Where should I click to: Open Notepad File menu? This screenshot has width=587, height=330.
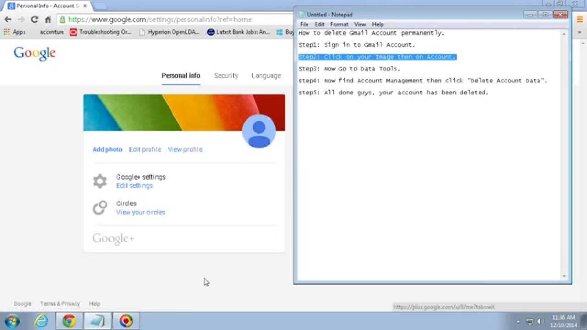coord(305,24)
